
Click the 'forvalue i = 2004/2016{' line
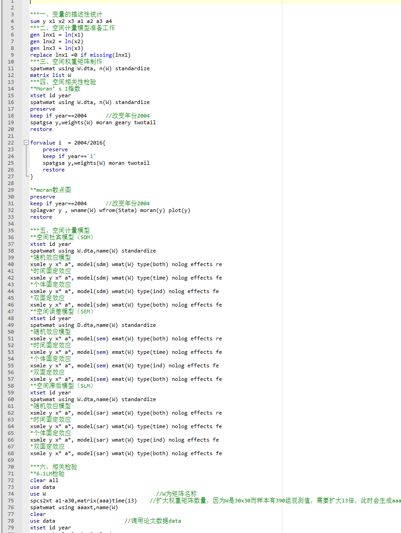[x=68, y=143]
